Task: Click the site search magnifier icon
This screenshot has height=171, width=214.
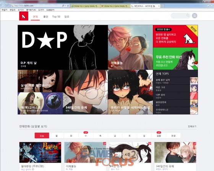Action: 188,16
